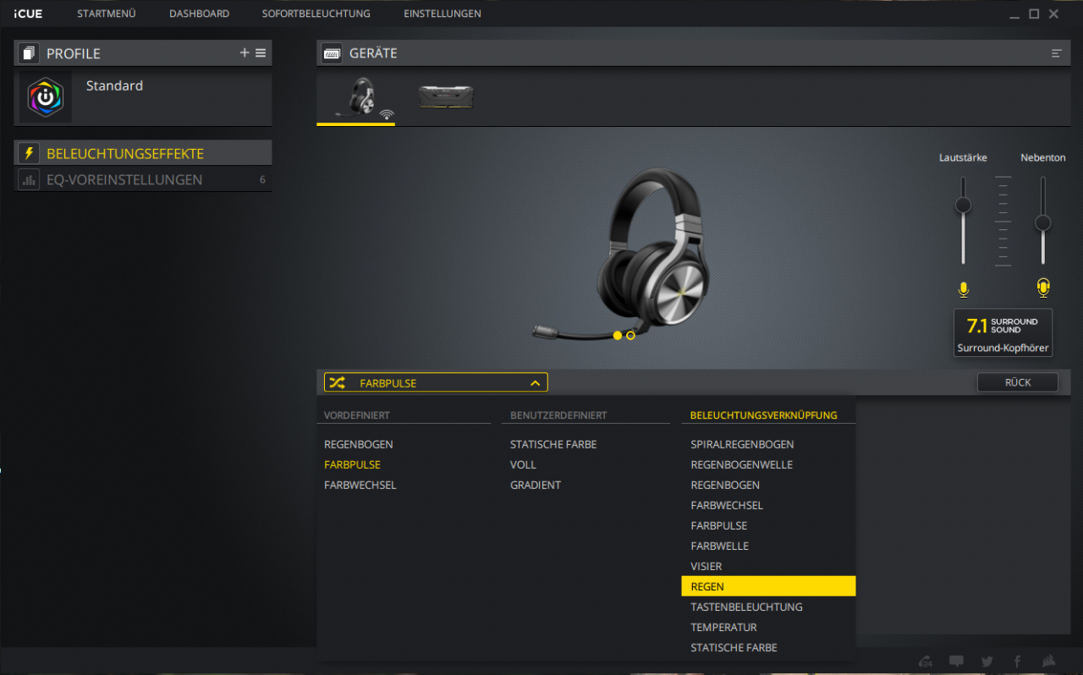Open Beleuchtungseffekte section
1083x675 pixels.
pyautogui.click(x=143, y=153)
